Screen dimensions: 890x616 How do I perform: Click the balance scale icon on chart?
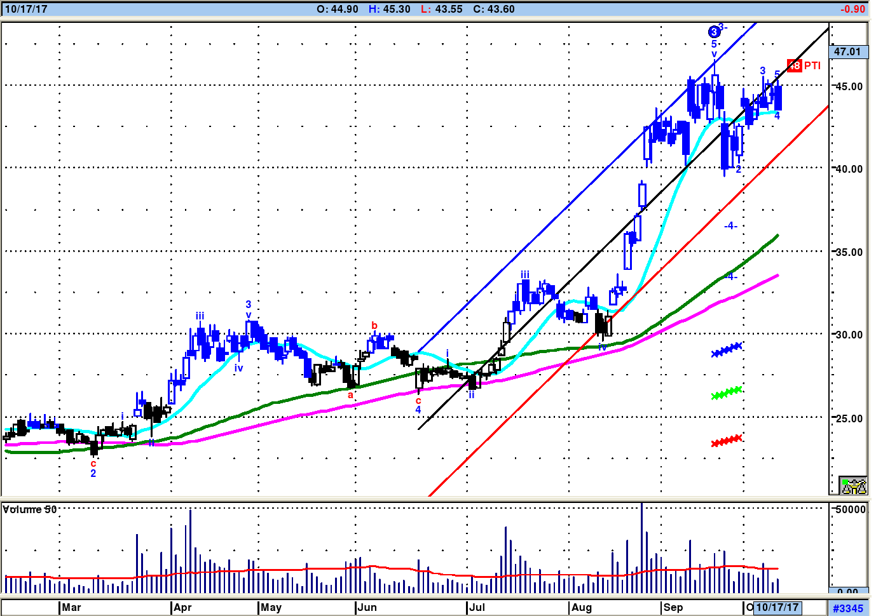(853, 486)
